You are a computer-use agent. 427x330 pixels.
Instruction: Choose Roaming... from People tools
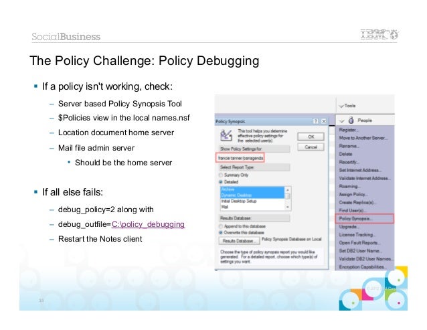[x=349, y=186]
